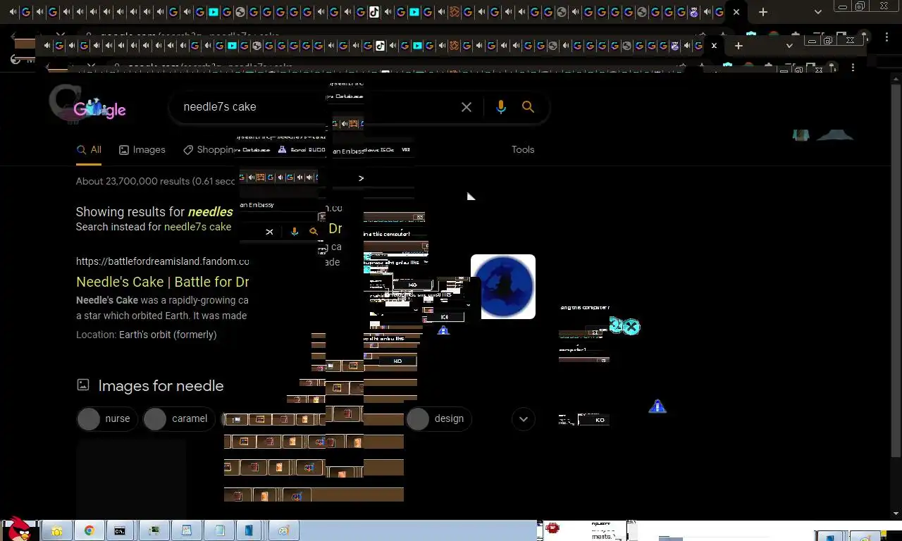Open Google Chrome from the taskbar
Image resolution: width=902 pixels, height=541 pixels.
pyautogui.click(x=89, y=530)
